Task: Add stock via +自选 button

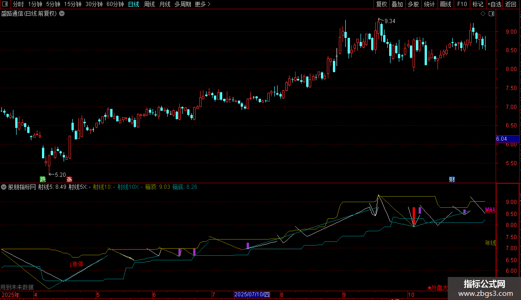Action: 494,4
